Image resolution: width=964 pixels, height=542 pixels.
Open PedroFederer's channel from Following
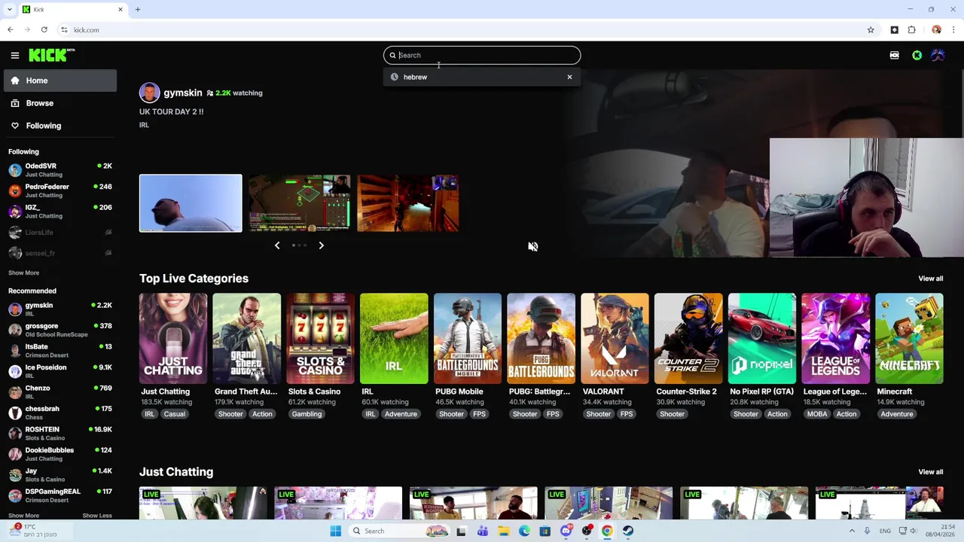pos(60,190)
